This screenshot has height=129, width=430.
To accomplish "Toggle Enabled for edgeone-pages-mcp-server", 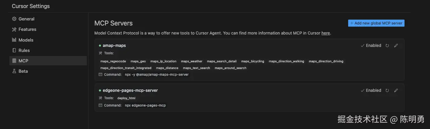I will [371, 90].
